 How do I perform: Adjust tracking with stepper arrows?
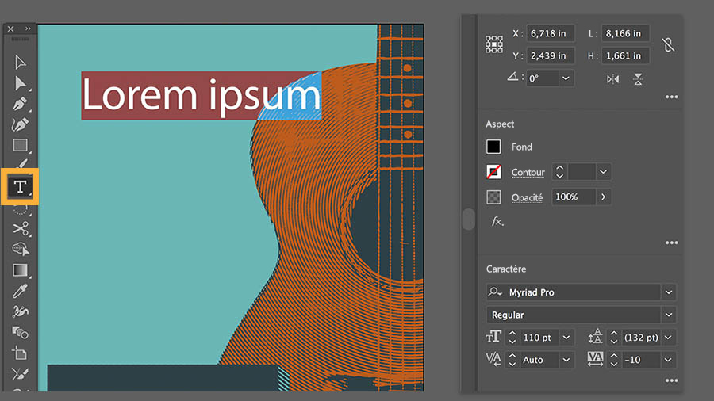614,360
